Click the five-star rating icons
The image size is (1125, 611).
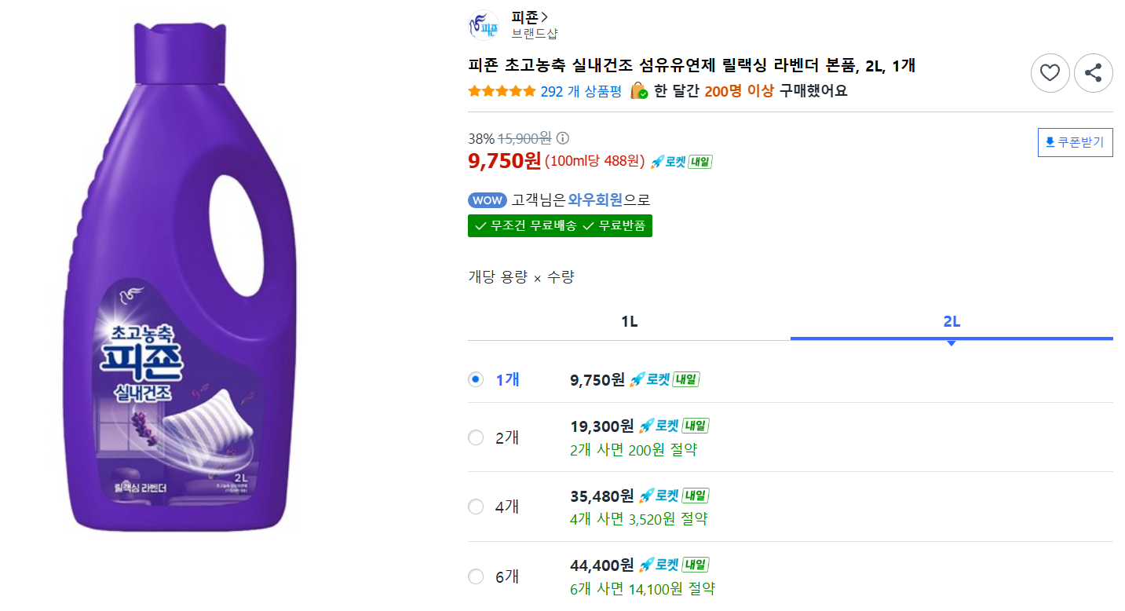coord(502,91)
